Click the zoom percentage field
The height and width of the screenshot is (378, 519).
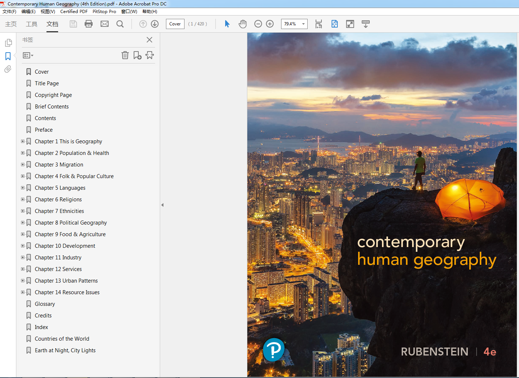(291, 24)
